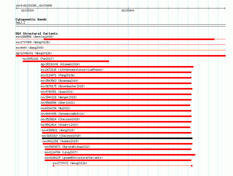Select the black nsv3183310 variant bar
This screenshot has height=176, width=233.
pyautogui.click(x=117, y=138)
